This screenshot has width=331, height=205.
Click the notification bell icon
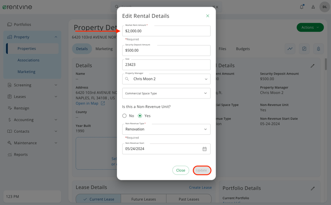[302, 7]
